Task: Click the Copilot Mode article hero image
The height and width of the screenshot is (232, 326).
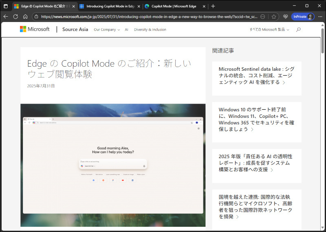Action: tap(113, 165)
